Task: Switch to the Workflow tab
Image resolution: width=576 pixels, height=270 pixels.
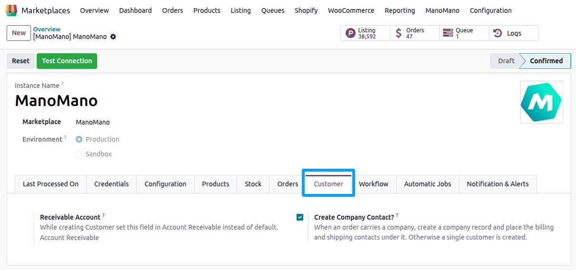Action: (374, 184)
